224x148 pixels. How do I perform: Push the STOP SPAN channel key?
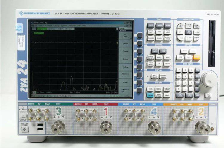[163, 51]
